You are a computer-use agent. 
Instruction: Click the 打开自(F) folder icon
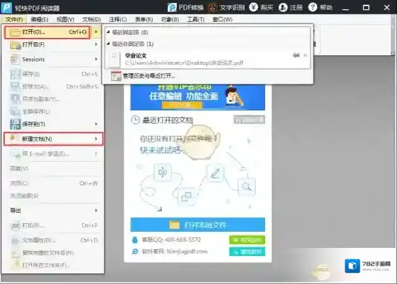15,45
